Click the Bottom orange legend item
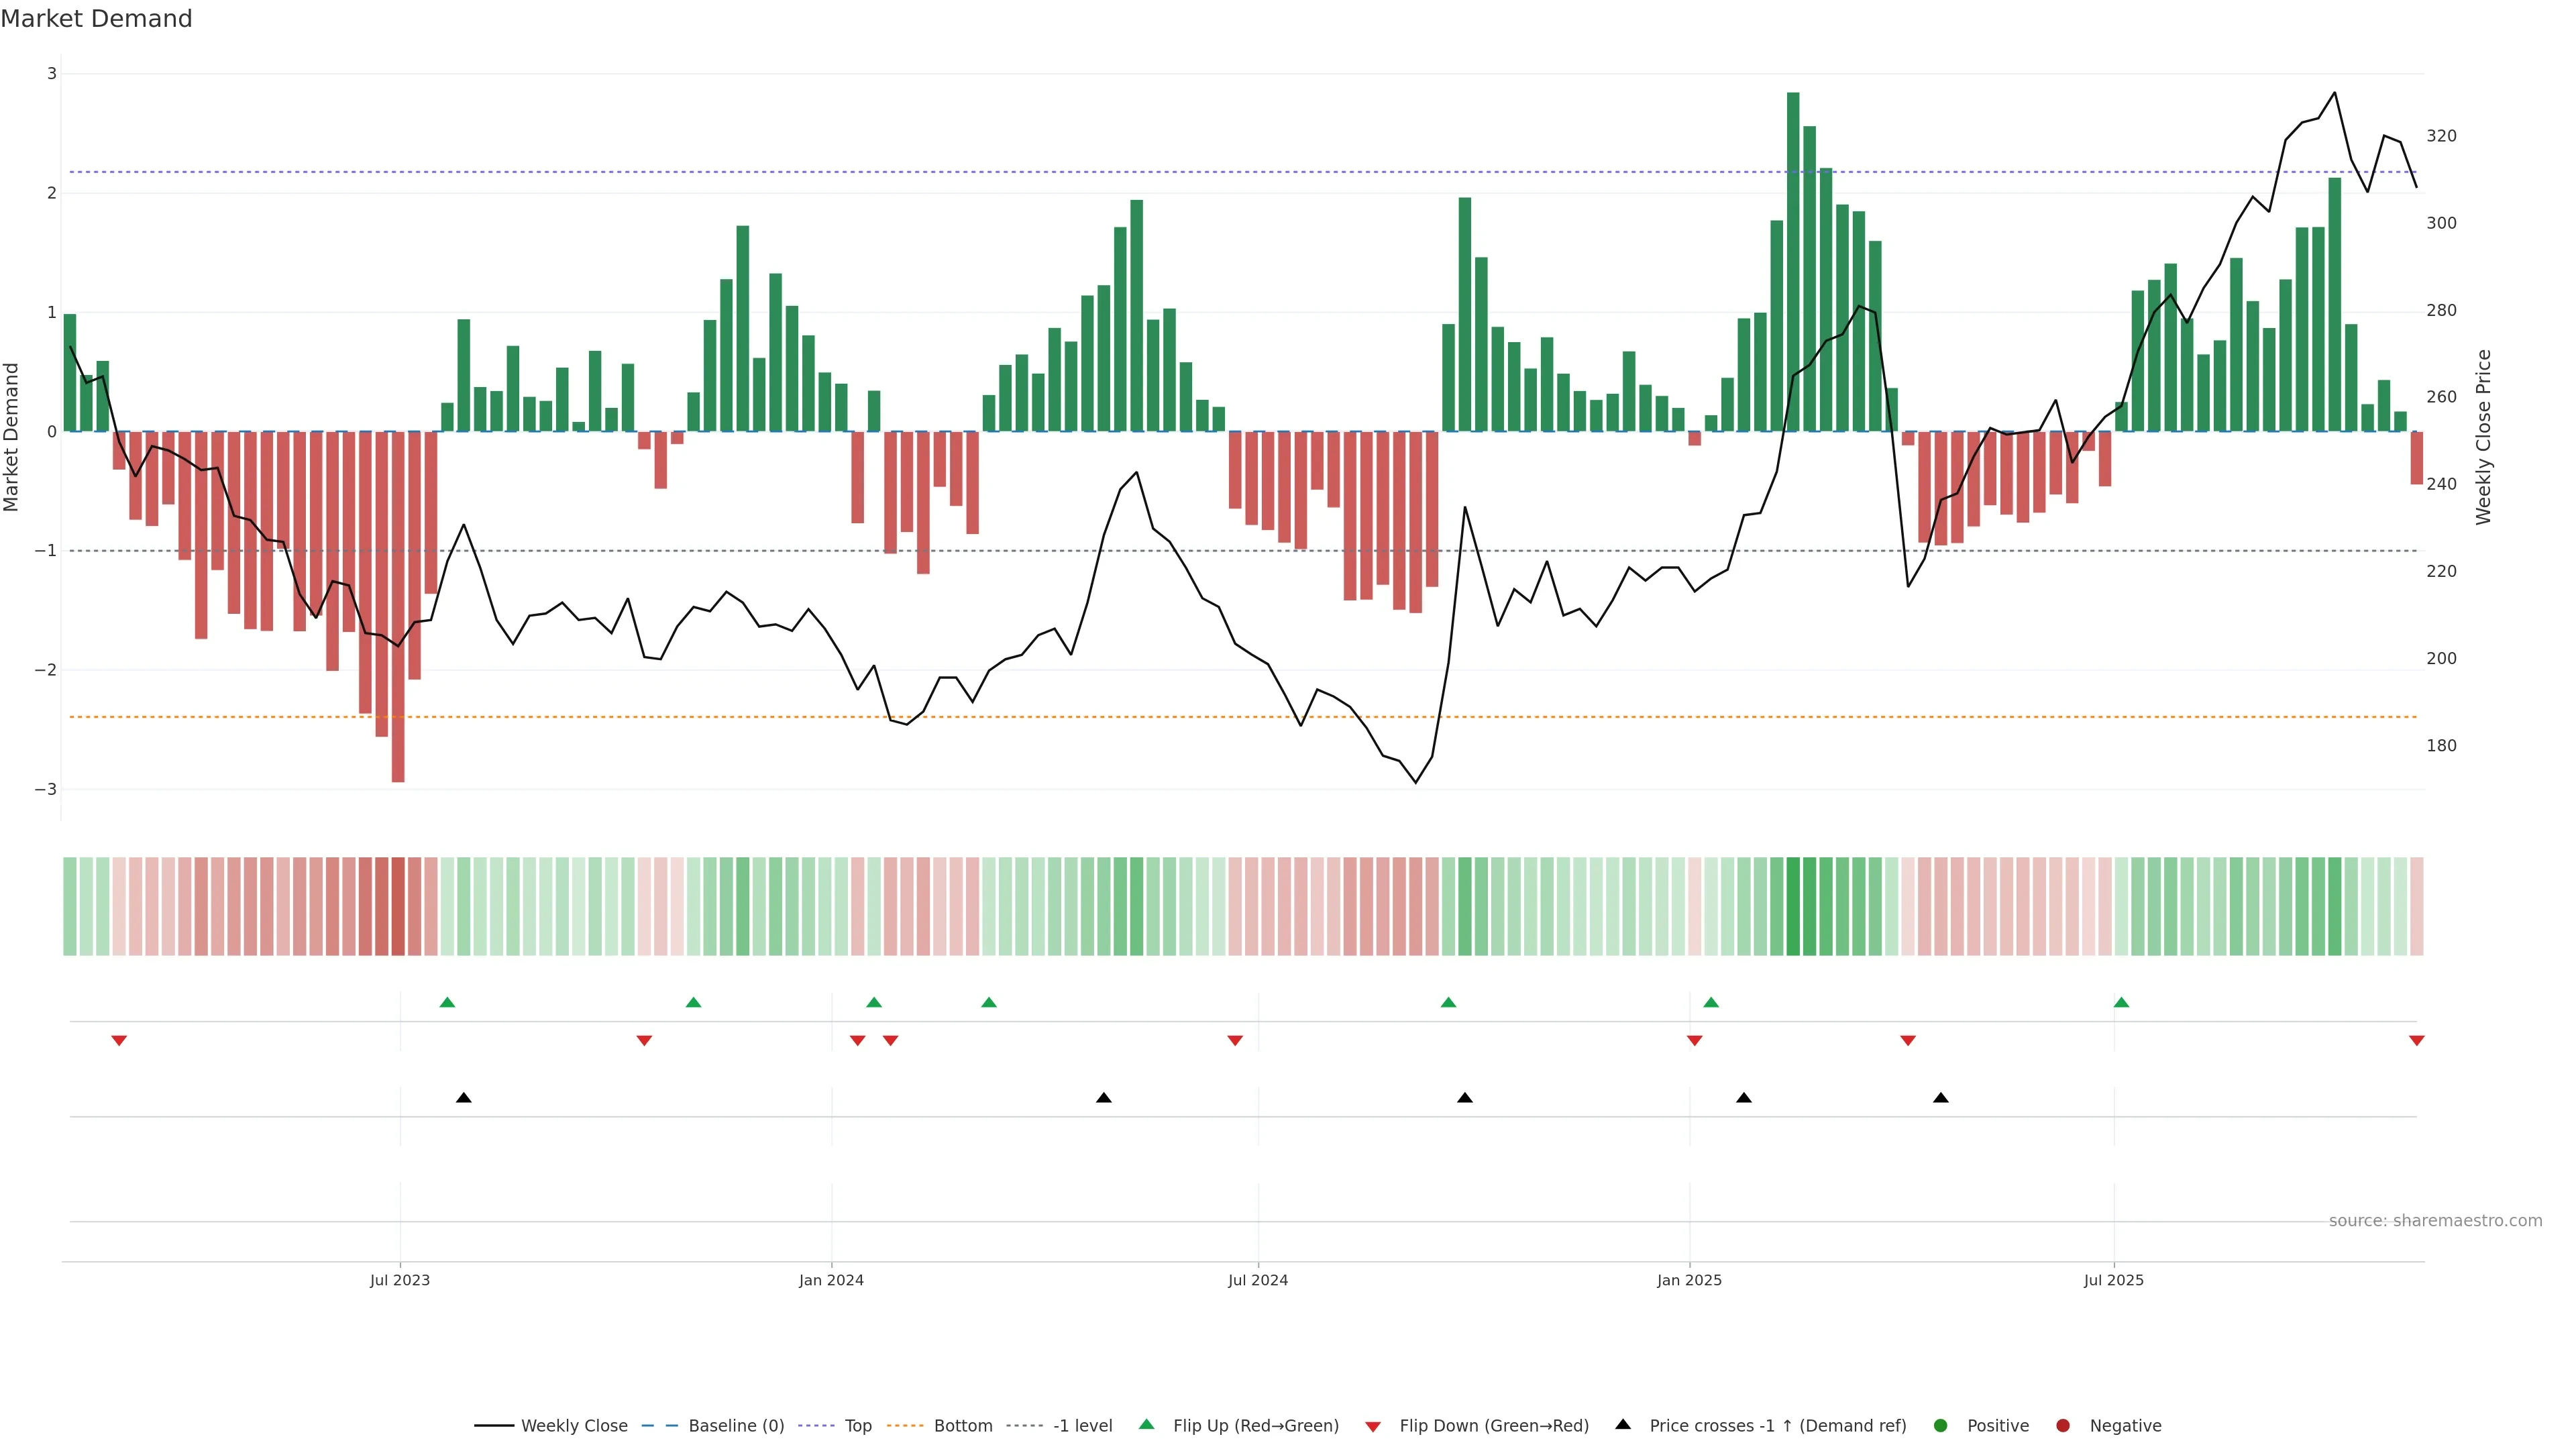Screen dimensions: 2576x1449 [x=962, y=1426]
